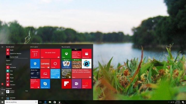Open the Microsoft Office tile
Image resolution: width=186 pixels, height=104 pixels.
[87, 83]
